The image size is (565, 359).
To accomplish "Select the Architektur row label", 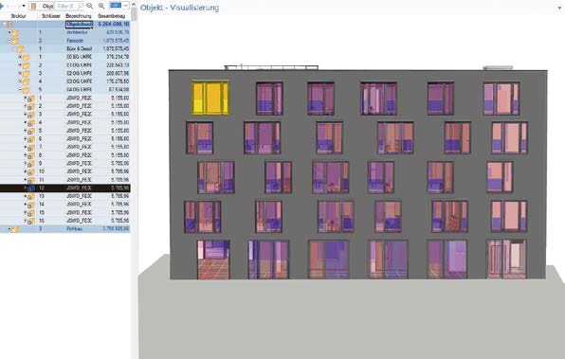I will pyautogui.click(x=77, y=32).
